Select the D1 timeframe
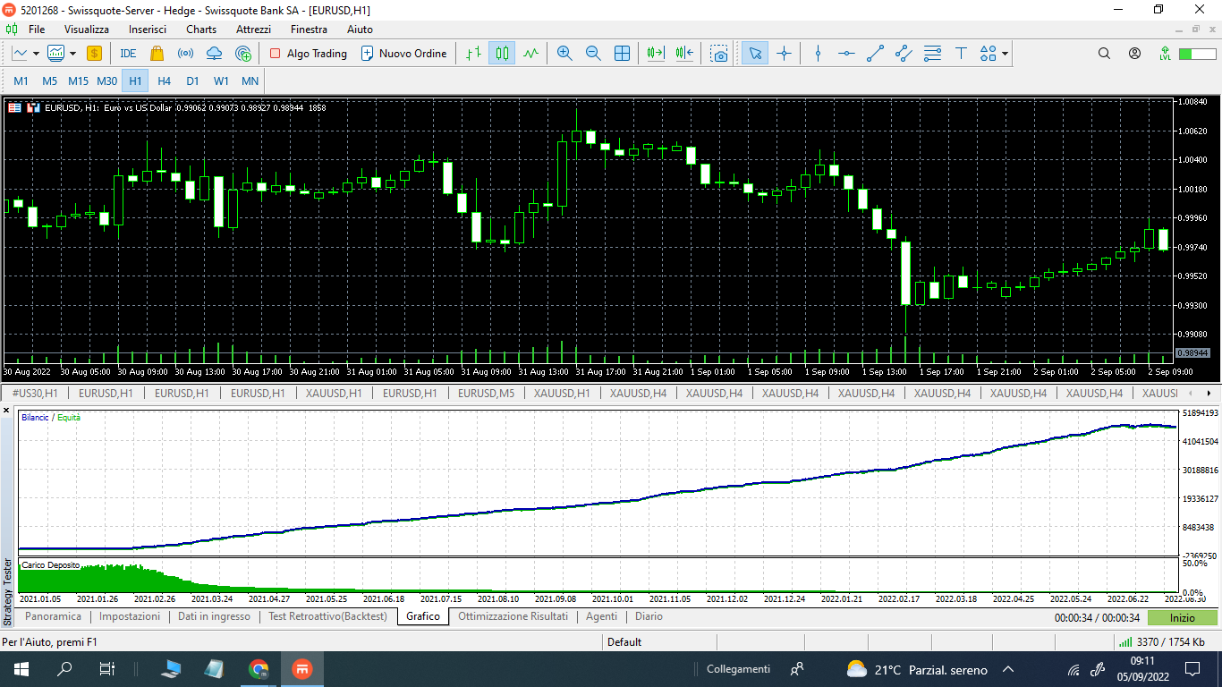The height and width of the screenshot is (687, 1222). coord(192,81)
